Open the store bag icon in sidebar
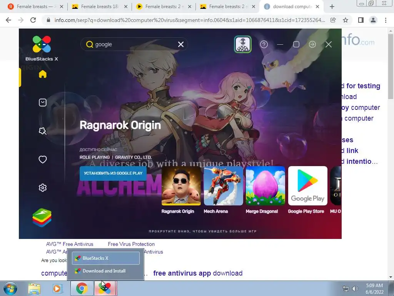Viewport: 394px width, 296px height. (x=43, y=103)
